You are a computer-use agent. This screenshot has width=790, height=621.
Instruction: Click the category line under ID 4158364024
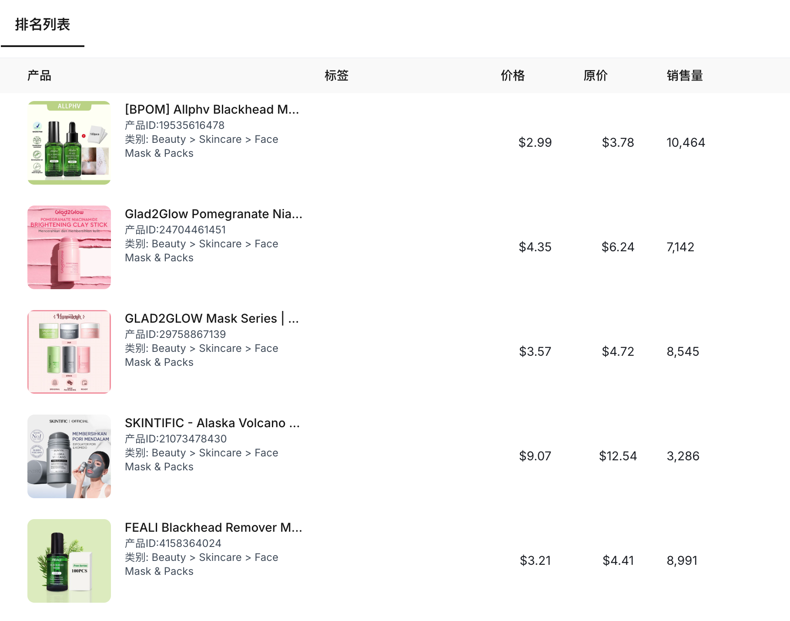coord(201,564)
